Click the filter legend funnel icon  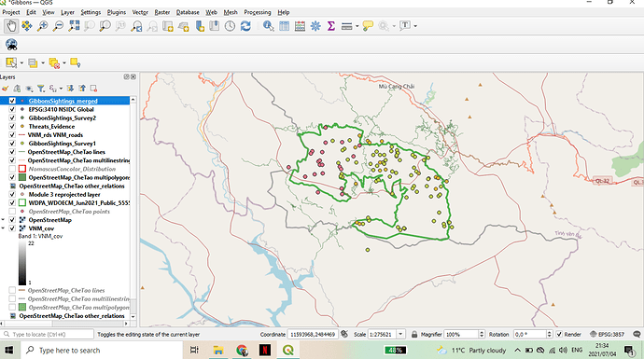41,89
